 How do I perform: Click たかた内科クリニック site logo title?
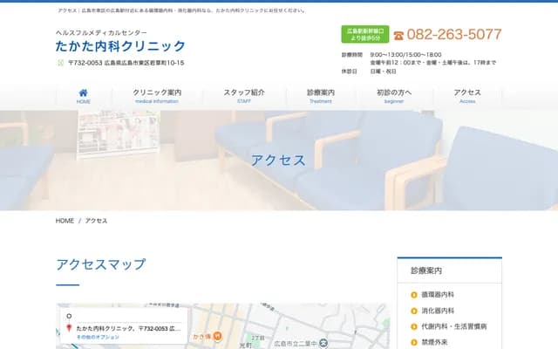click(x=120, y=46)
